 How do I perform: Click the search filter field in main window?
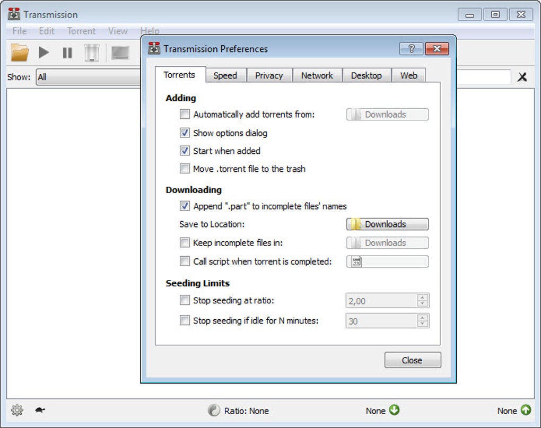(x=484, y=76)
